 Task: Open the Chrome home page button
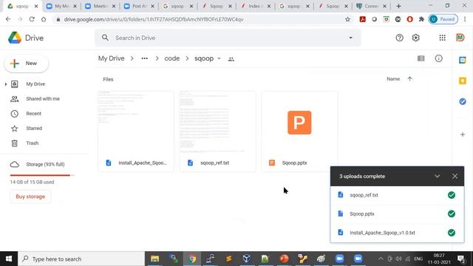coord(44,19)
